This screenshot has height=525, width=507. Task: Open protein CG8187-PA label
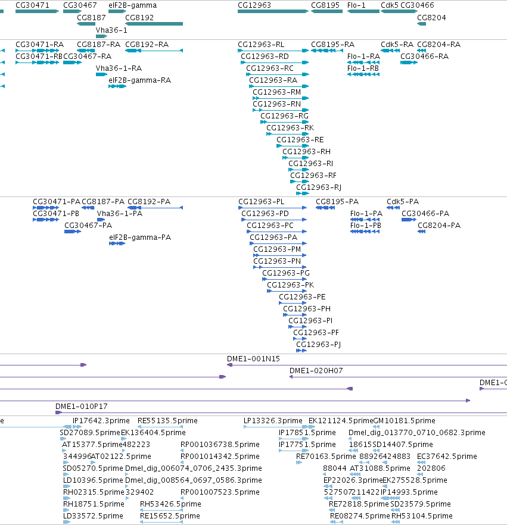[103, 202]
